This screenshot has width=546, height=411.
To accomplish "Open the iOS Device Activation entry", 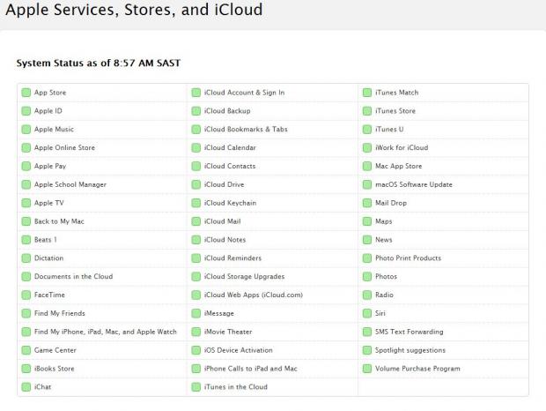I will [x=238, y=350].
